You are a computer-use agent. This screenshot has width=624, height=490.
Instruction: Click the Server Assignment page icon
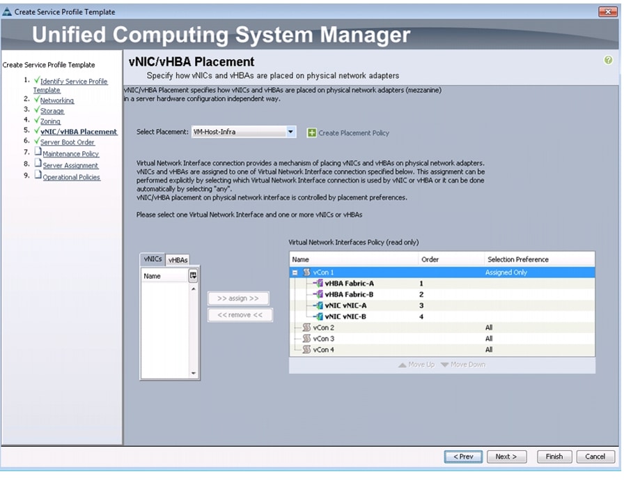click(38, 163)
